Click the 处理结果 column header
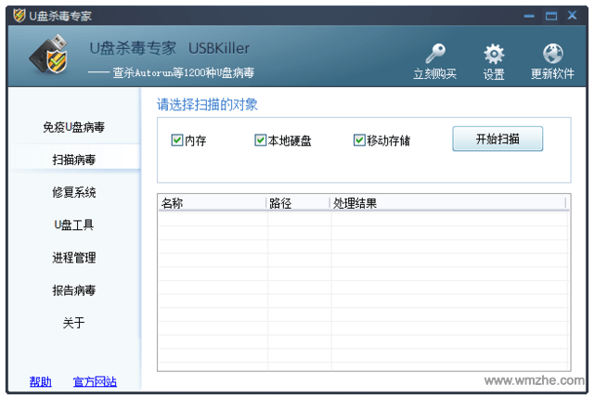 [x=448, y=203]
